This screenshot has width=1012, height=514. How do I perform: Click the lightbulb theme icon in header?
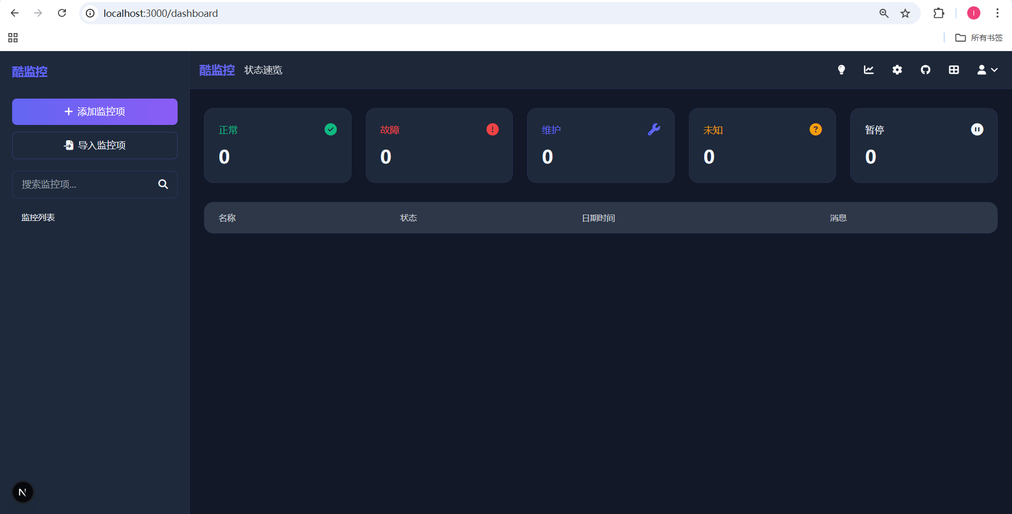pos(841,70)
